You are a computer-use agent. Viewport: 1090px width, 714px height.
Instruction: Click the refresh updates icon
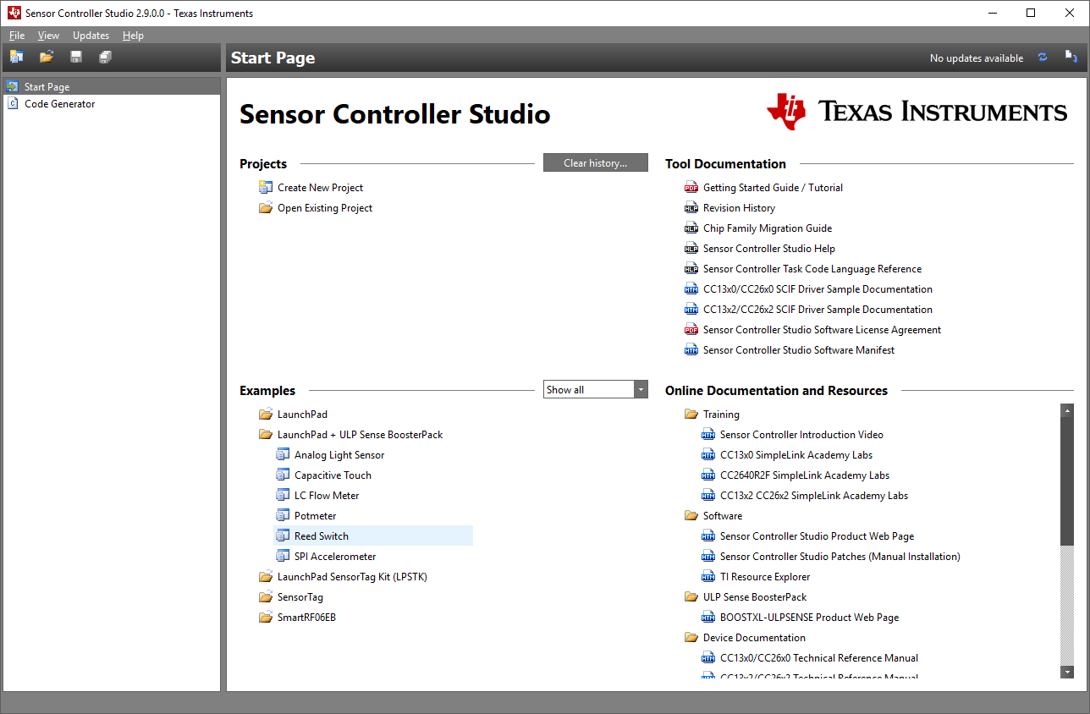(1043, 58)
